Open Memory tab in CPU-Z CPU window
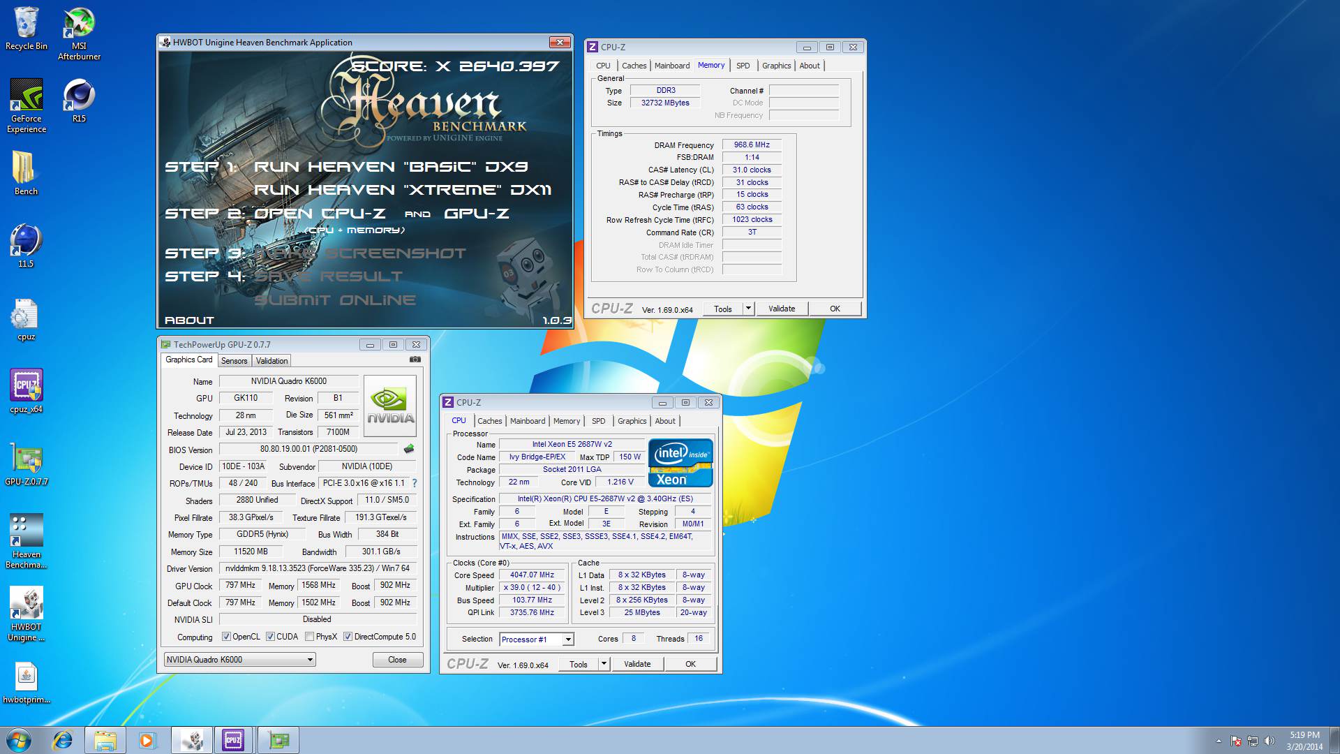 coord(566,421)
